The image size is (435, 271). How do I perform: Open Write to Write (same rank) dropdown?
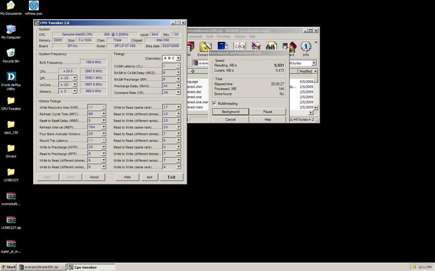pos(178,167)
